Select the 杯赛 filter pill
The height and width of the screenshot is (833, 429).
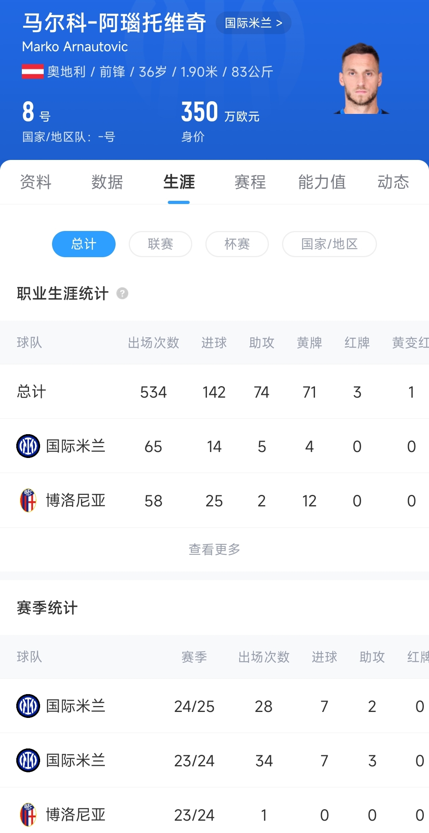click(237, 244)
